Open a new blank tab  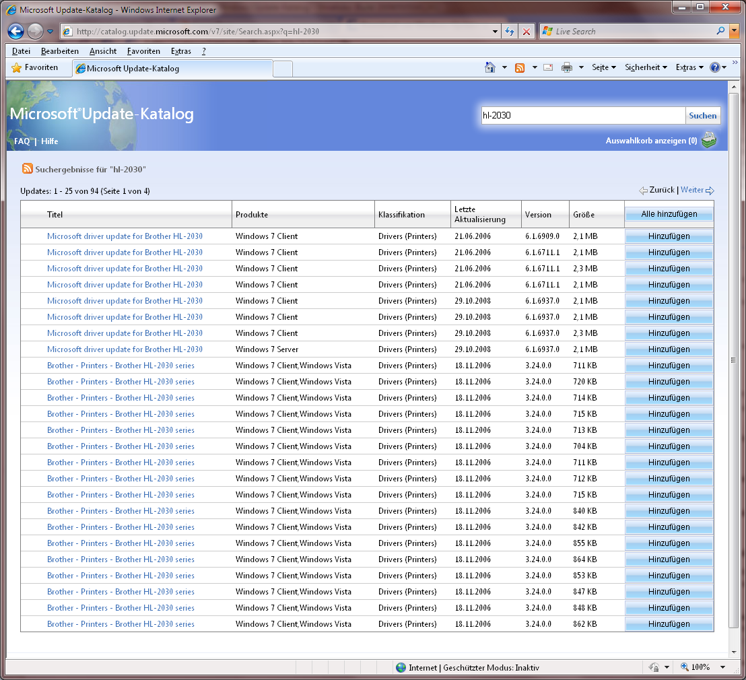tap(283, 69)
